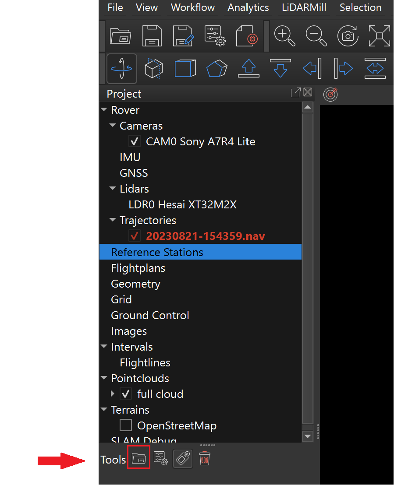Click the project panel scrollbar down arrow
394x485 pixels.
[308, 436]
